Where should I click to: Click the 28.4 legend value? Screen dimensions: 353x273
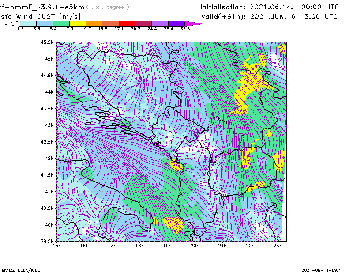[169, 29]
